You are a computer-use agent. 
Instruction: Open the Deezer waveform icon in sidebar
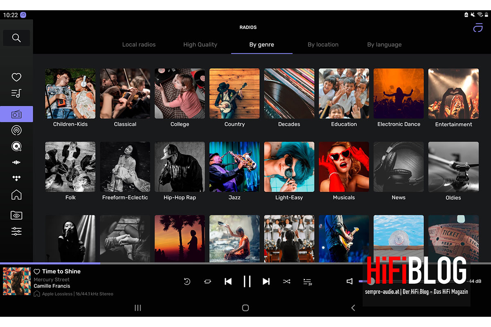click(16, 162)
